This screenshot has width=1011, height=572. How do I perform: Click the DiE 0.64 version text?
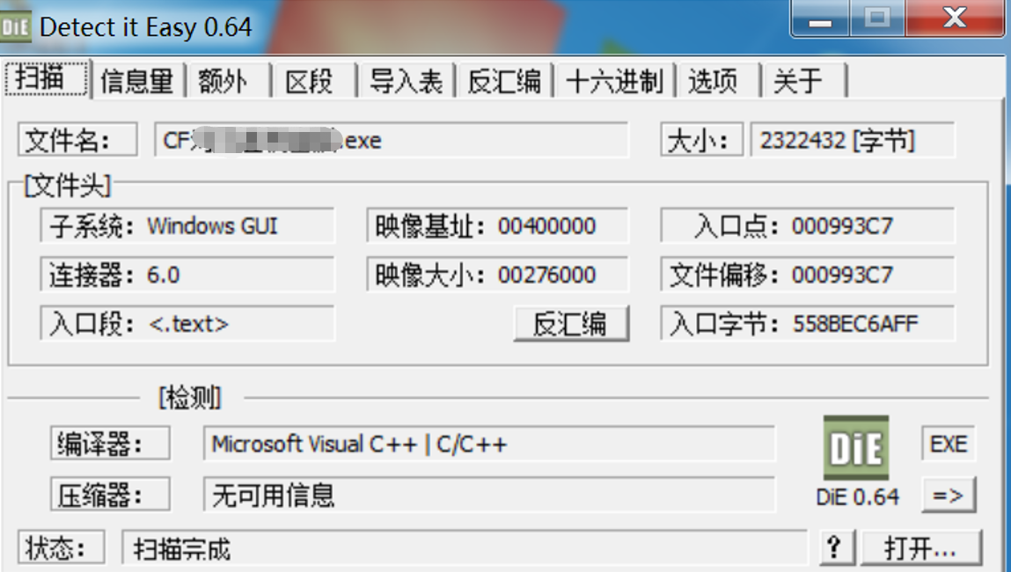coord(857,496)
